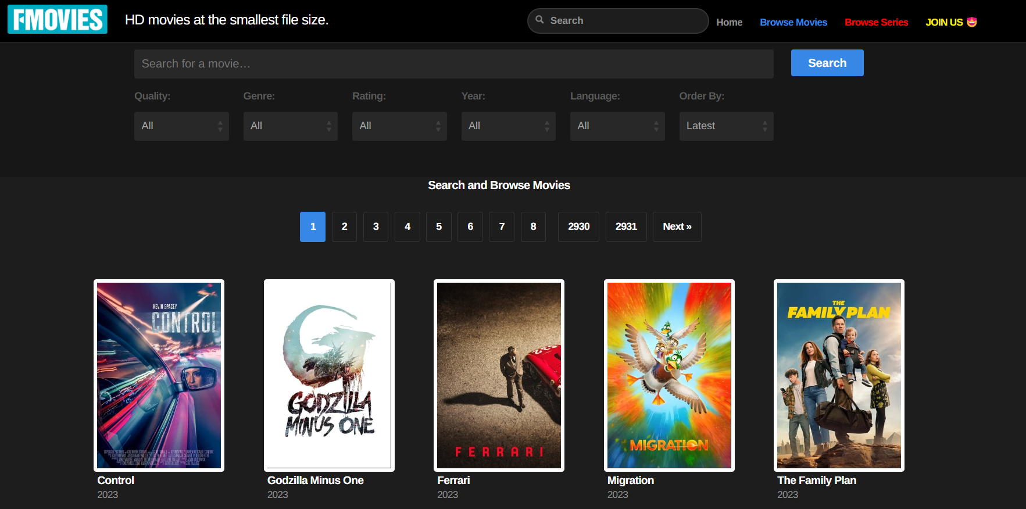
Task: Click the Godzilla Minus One title link
Action: click(316, 480)
